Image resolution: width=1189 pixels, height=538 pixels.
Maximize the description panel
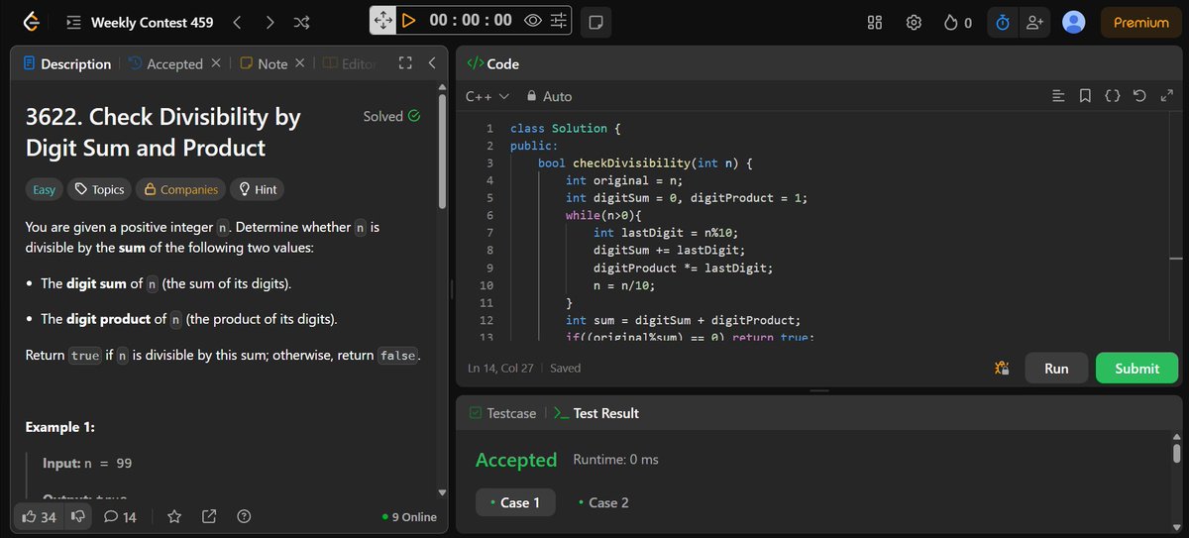404,63
